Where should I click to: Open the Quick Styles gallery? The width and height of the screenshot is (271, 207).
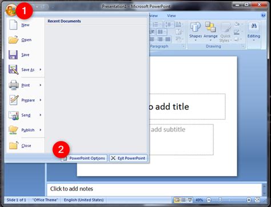point(226,32)
